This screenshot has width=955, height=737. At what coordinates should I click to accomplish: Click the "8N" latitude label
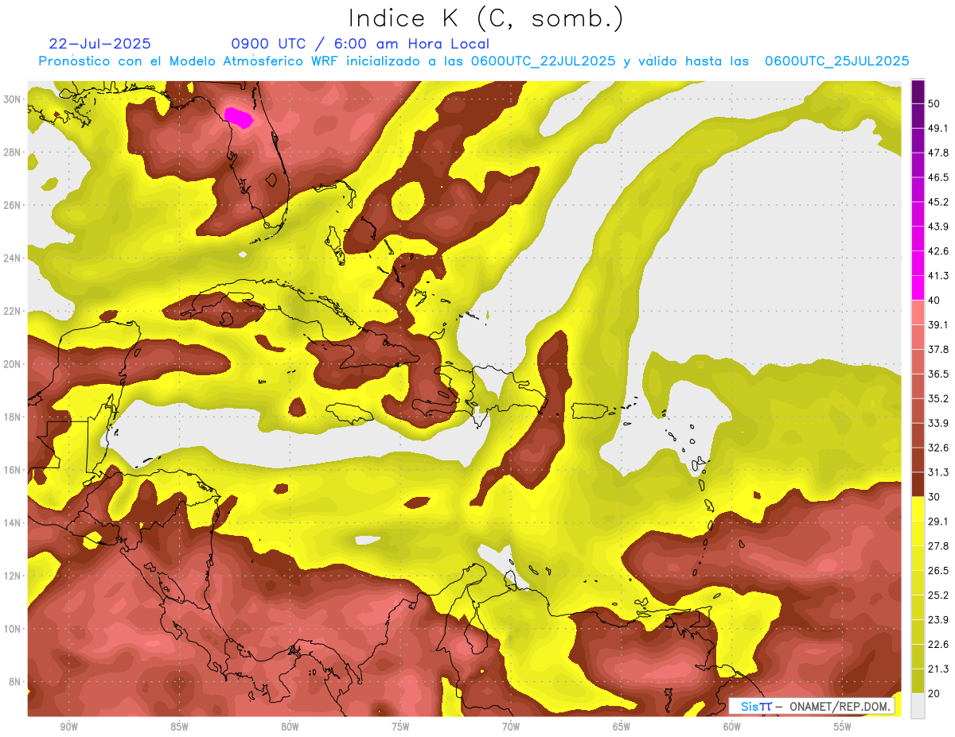16,681
